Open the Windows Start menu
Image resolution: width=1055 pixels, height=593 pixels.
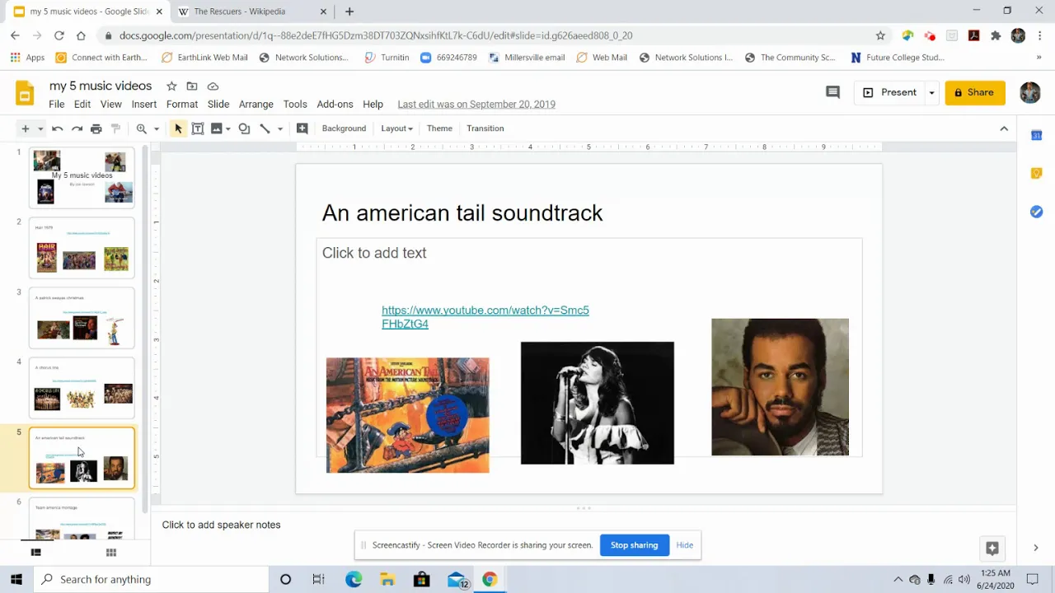[16, 580]
